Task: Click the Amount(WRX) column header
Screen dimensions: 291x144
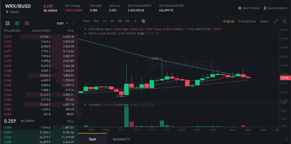Action: coord(41,31)
